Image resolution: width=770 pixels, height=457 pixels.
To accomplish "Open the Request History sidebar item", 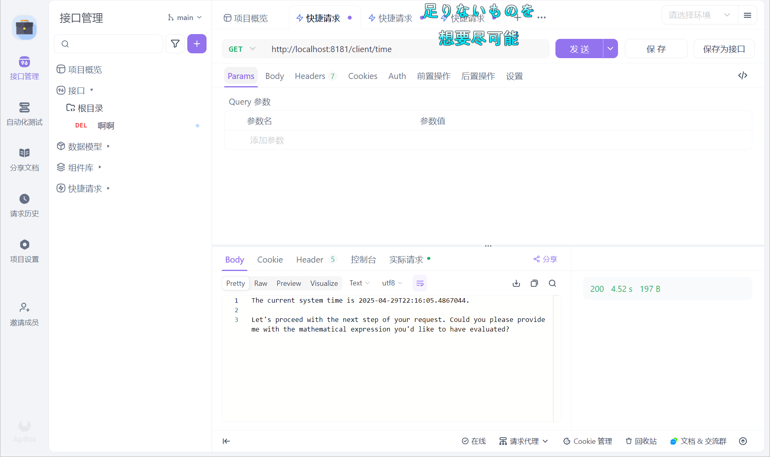I will click(x=24, y=205).
